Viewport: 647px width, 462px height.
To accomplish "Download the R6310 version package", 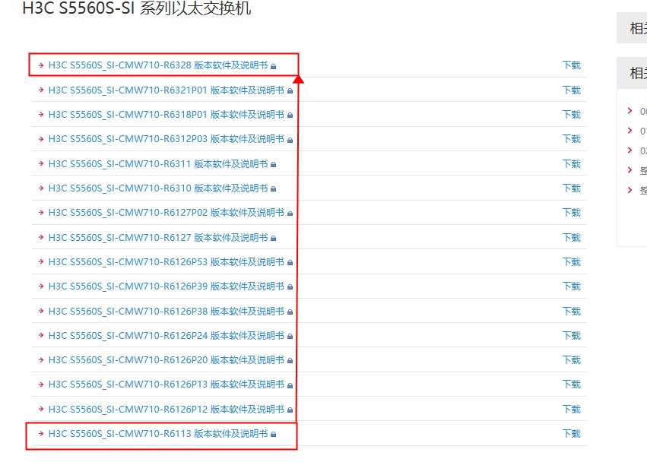I will click(572, 188).
